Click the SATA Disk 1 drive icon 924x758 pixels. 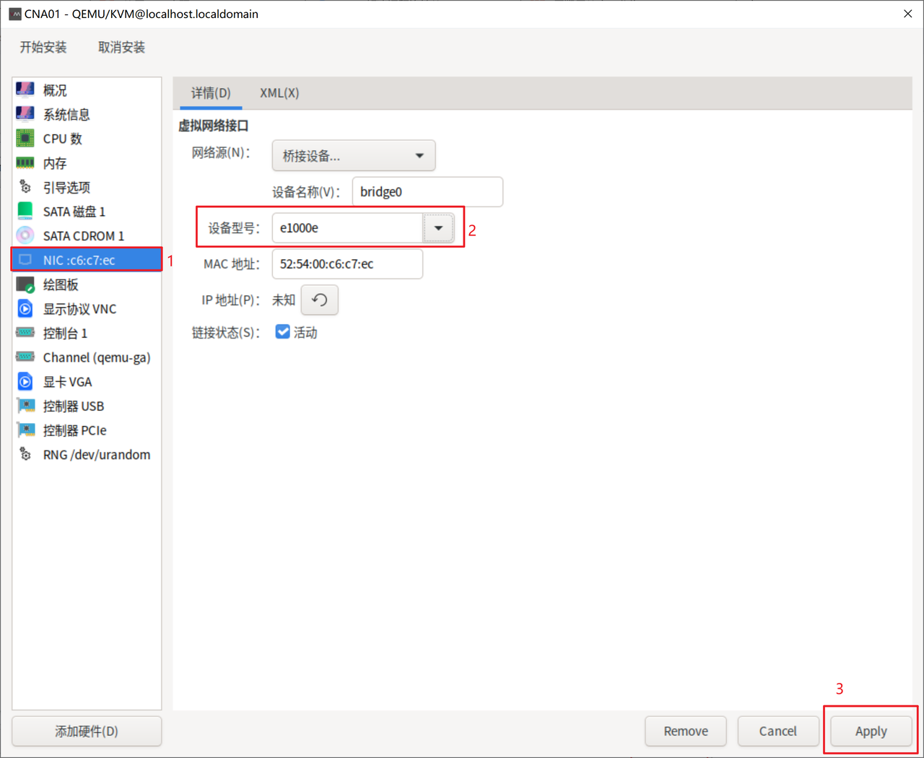pyautogui.click(x=25, y=212)
